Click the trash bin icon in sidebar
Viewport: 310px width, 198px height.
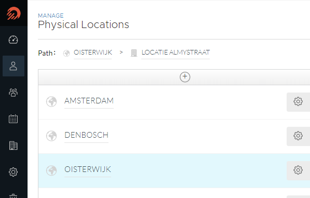[14, 196]
